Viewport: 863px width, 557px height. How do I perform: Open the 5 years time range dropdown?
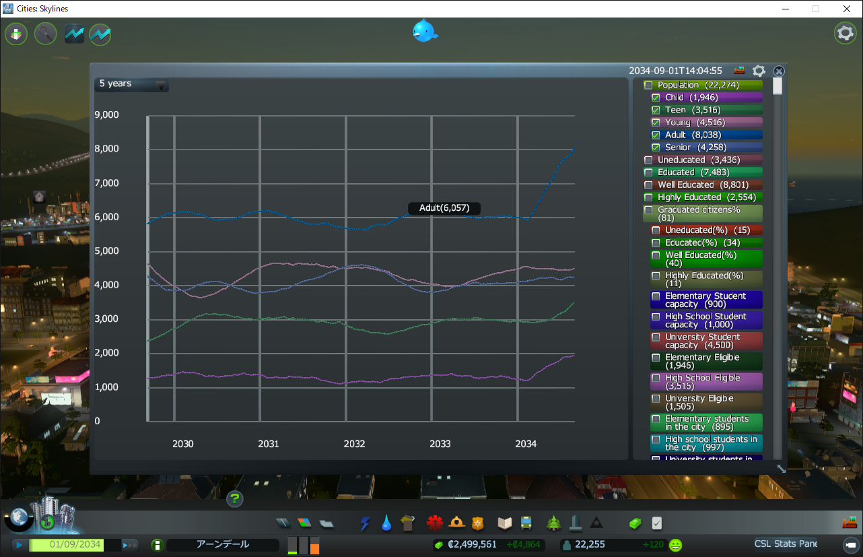pyautogui.click(x=131, y=84)
